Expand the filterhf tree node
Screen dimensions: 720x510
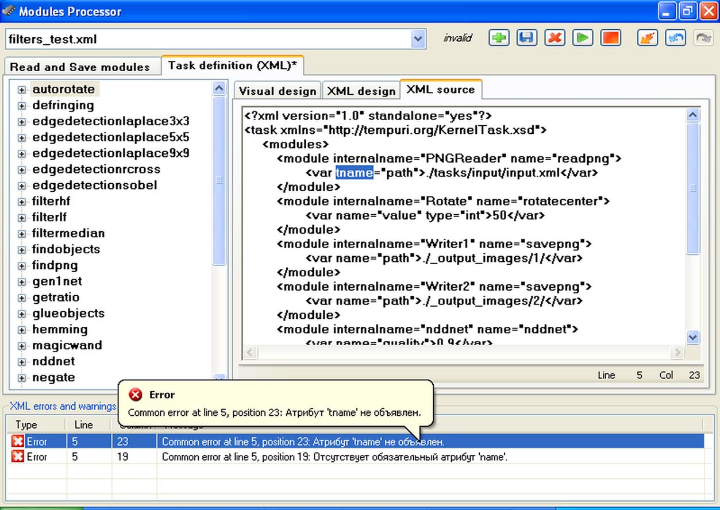coord(22,202)
